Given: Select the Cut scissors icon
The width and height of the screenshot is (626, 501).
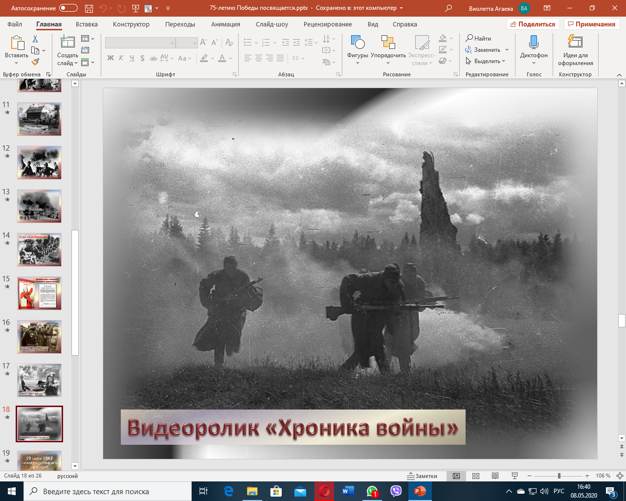Looking at the screenshot, I should click(35, 39).
